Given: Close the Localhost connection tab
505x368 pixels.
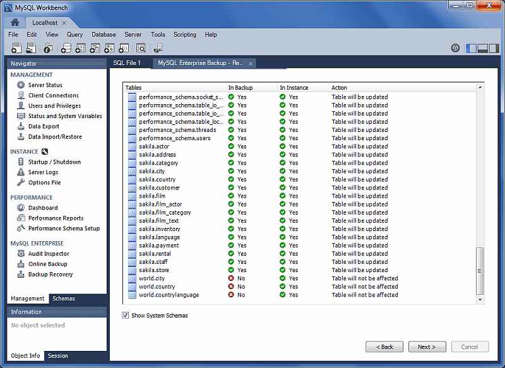Looking at the screenshot, I should point(64,23).
